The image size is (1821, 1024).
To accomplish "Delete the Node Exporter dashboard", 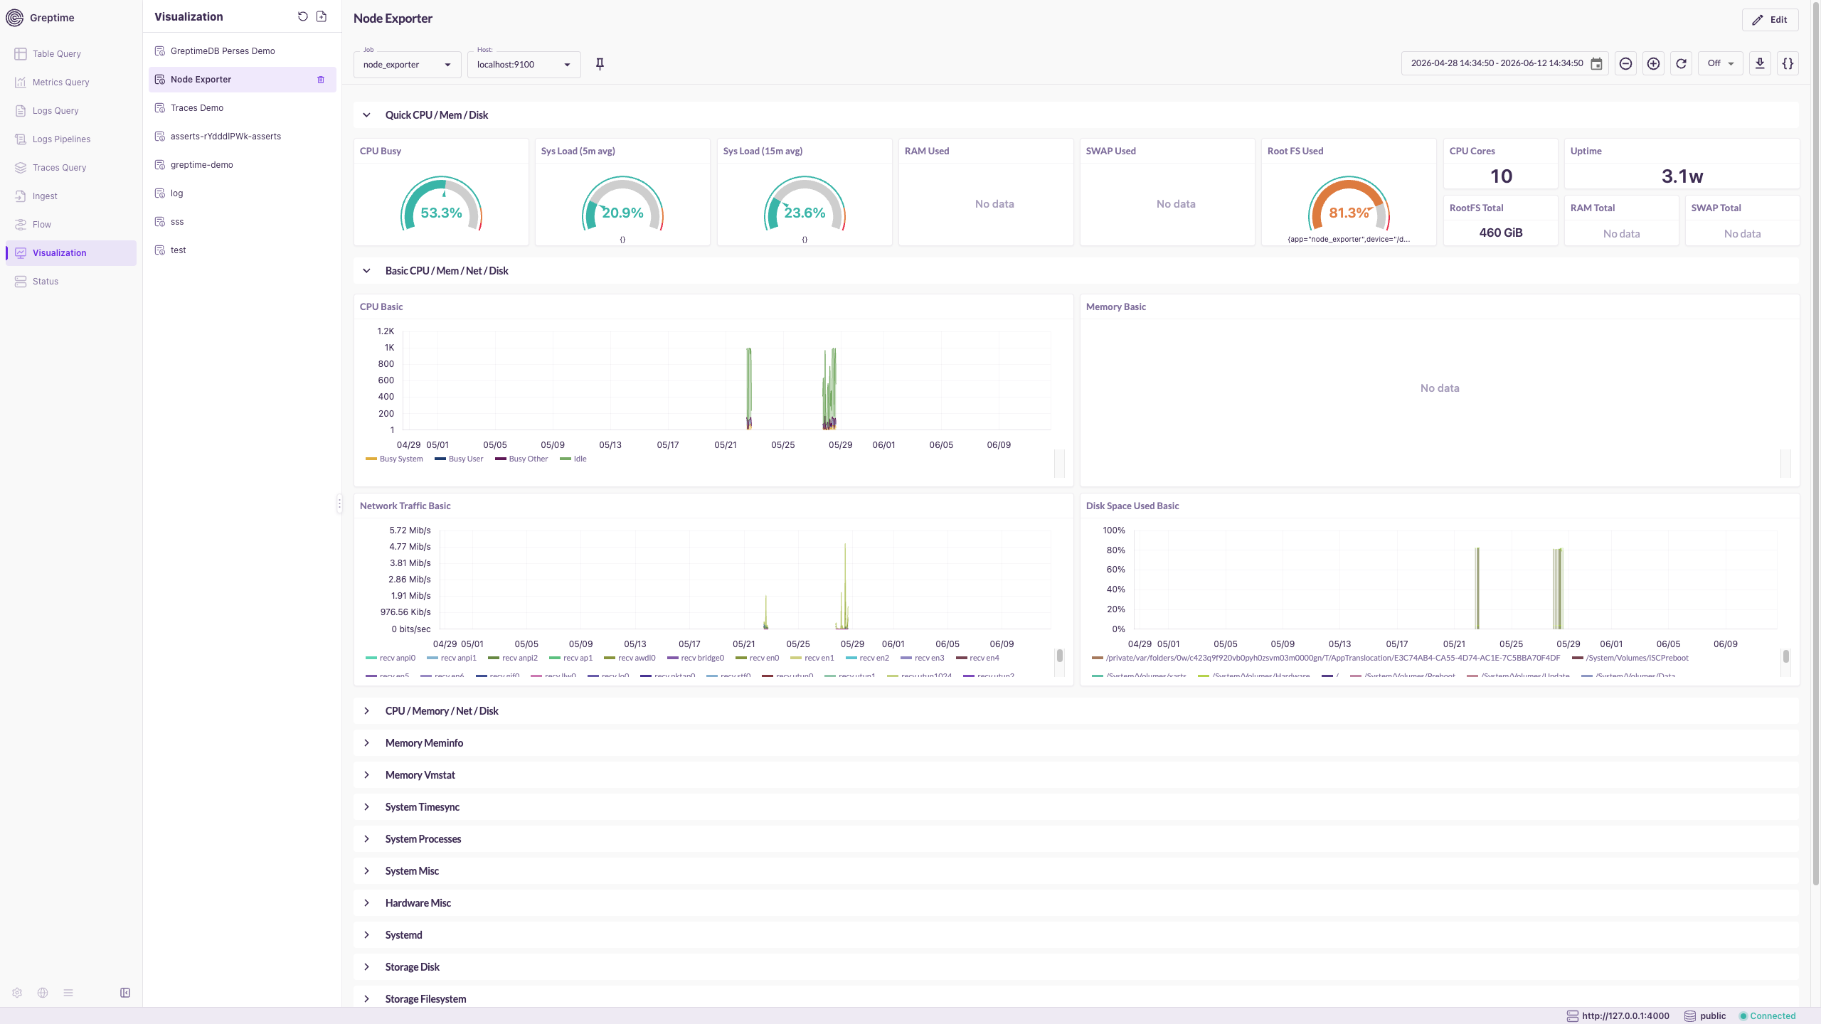I will tap(321, 80).
